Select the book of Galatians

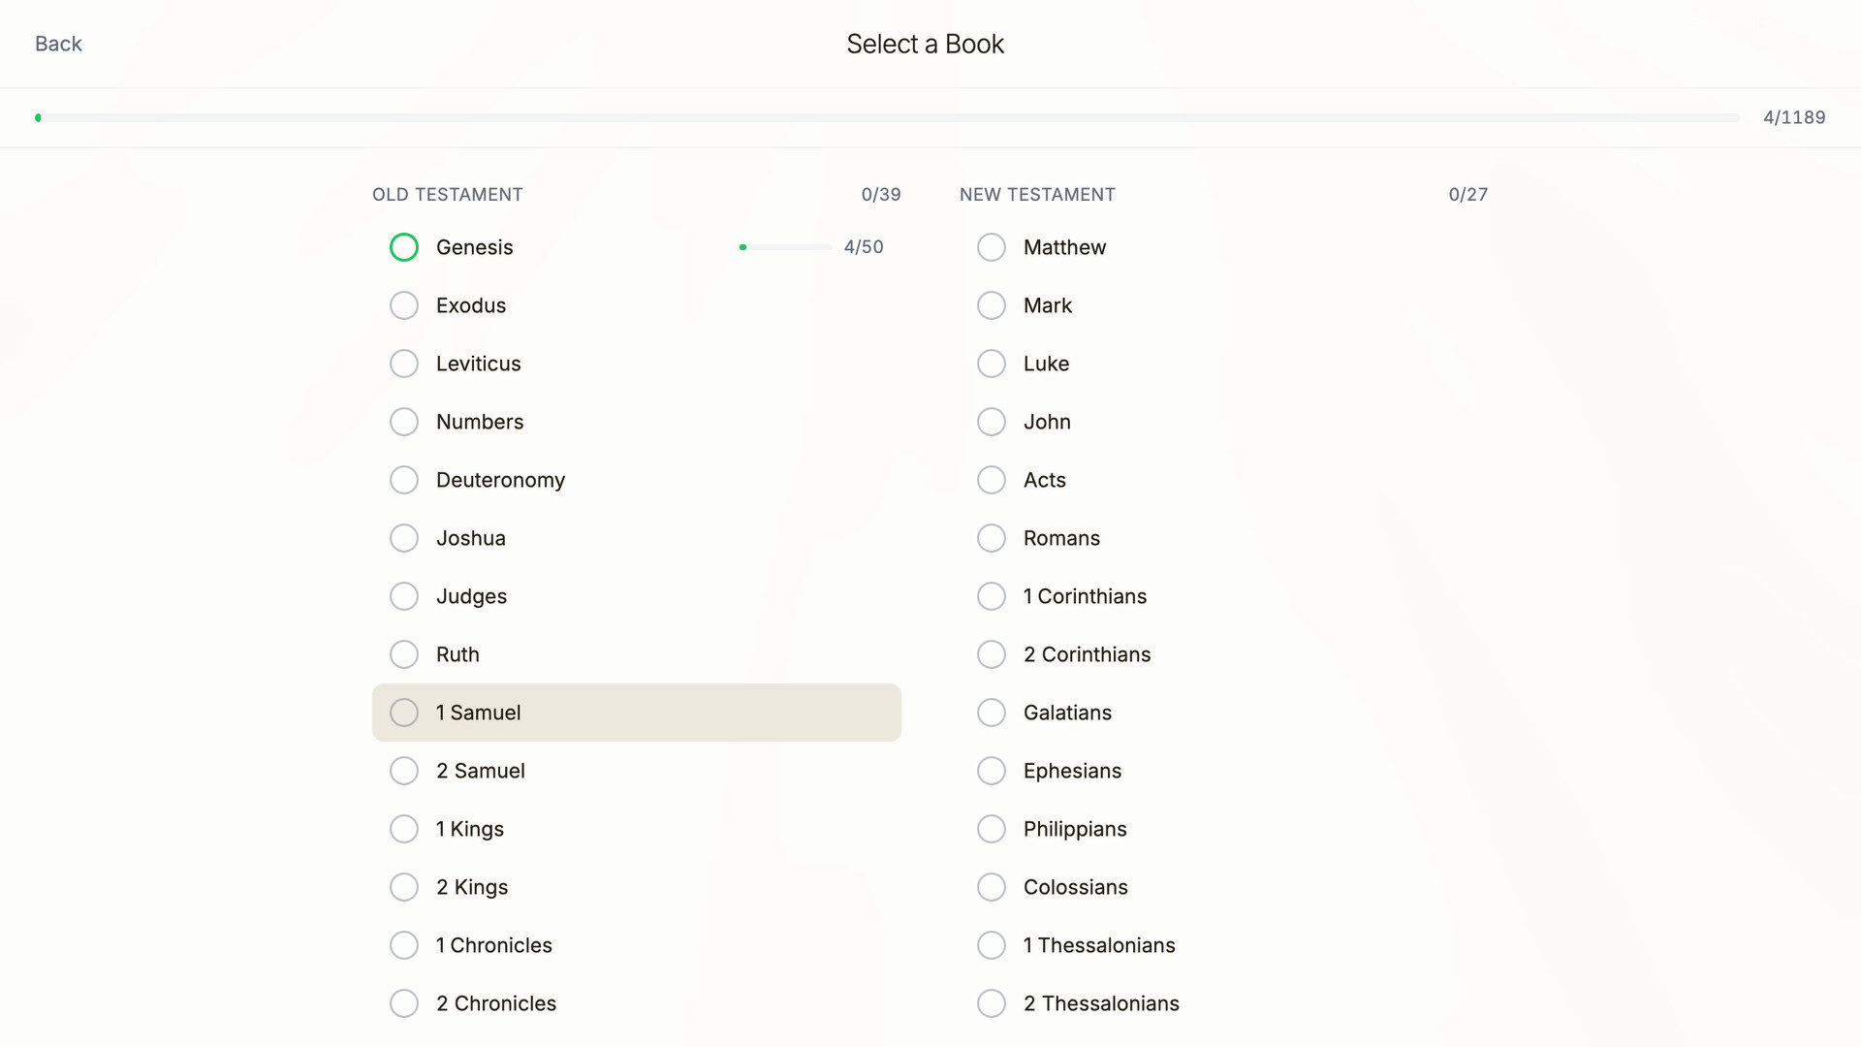point(1067,713)
